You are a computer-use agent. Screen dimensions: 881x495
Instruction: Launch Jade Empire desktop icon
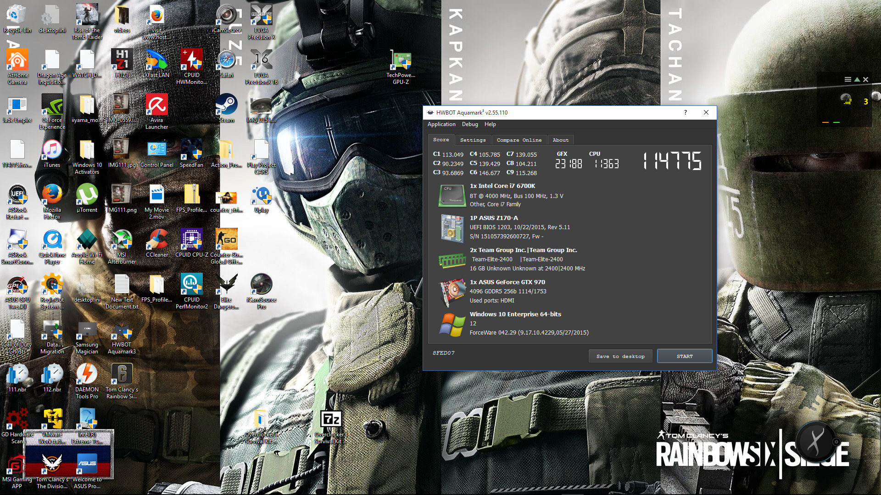(x=17, y=109)
